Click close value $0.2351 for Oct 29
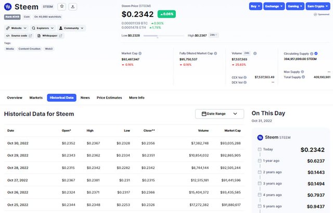Image resolution: width=333 pixels, height=213 pixels. tap(148, 155)
